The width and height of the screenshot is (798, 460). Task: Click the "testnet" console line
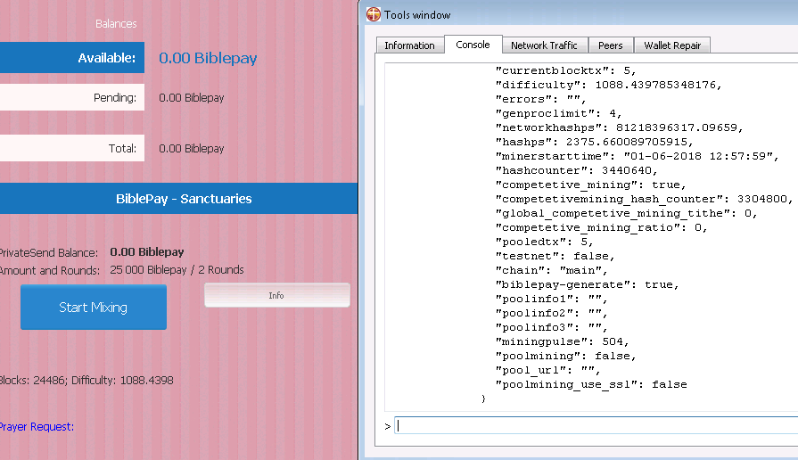pos(555,256)
